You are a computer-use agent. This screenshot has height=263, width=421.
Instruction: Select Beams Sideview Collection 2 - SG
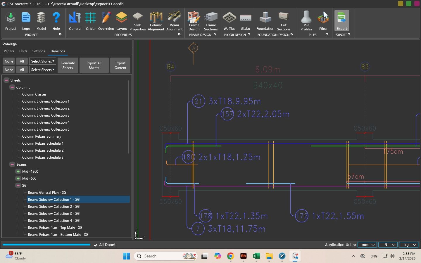54,207
